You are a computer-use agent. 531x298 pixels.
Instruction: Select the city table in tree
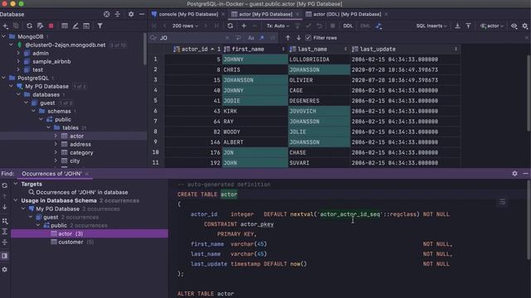coord(75,161)
